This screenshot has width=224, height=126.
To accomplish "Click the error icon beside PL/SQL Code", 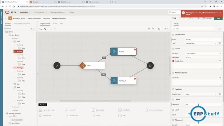I will click(173, 61).
